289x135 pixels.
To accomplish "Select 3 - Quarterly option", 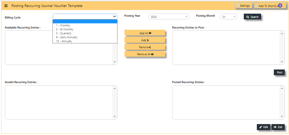I will coord(85,33).
